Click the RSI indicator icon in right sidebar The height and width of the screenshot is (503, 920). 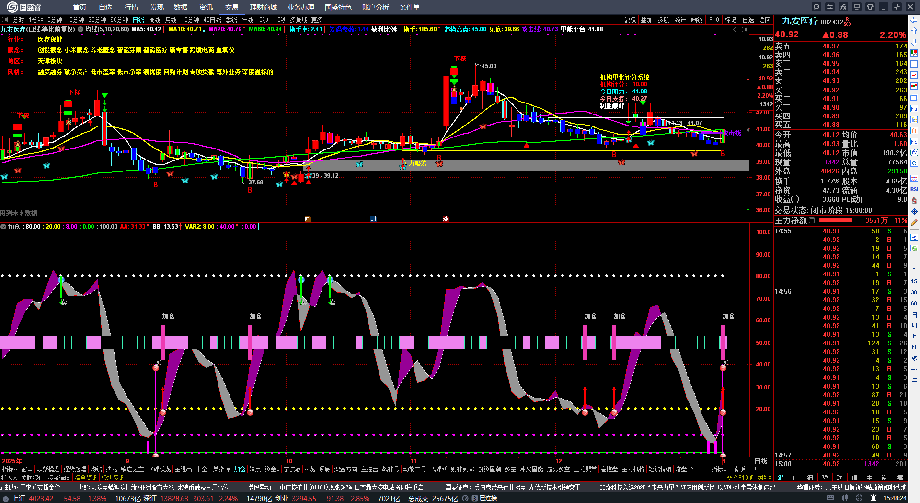(x=914, y=189)
